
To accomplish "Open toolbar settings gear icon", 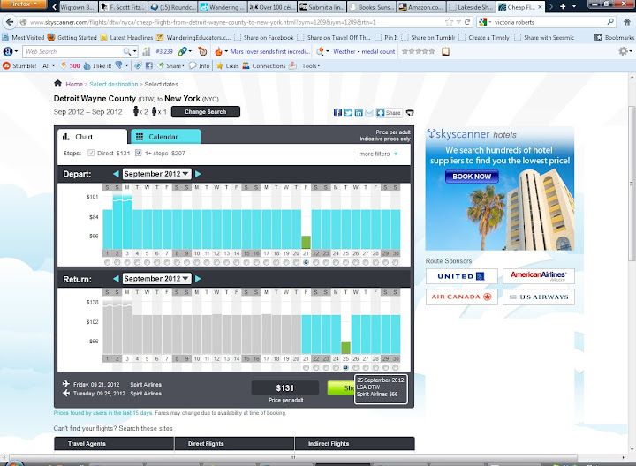I will pyautogui.click(x=623, y=51).
